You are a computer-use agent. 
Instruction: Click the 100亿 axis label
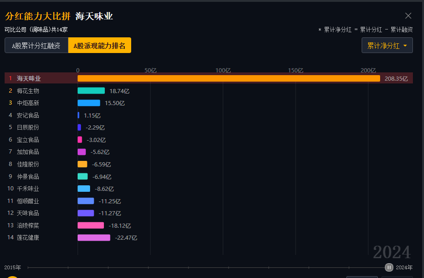[223, 71]
